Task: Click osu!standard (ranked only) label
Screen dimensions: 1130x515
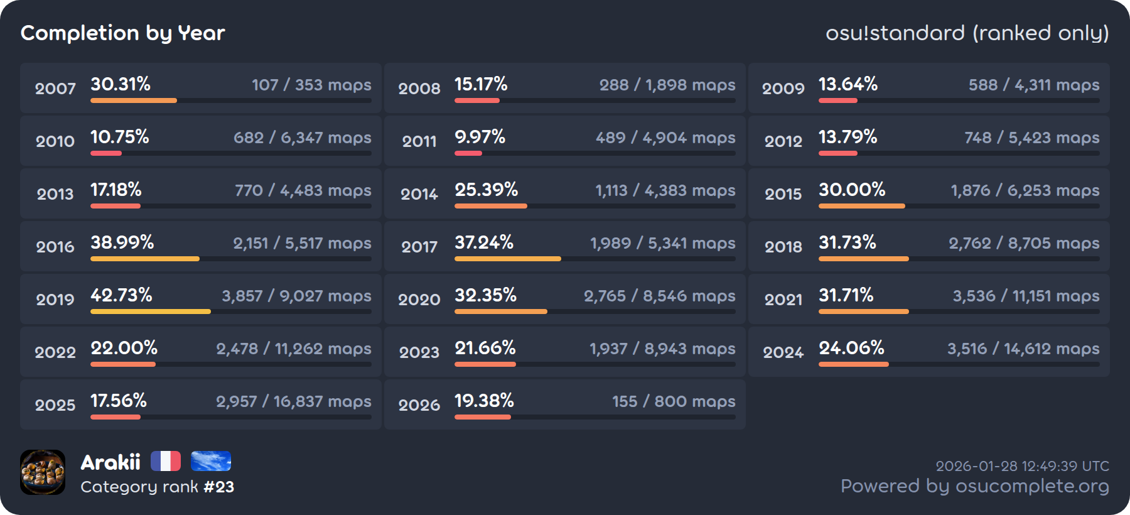Action: pyautogui.click(x=967, y=33)
